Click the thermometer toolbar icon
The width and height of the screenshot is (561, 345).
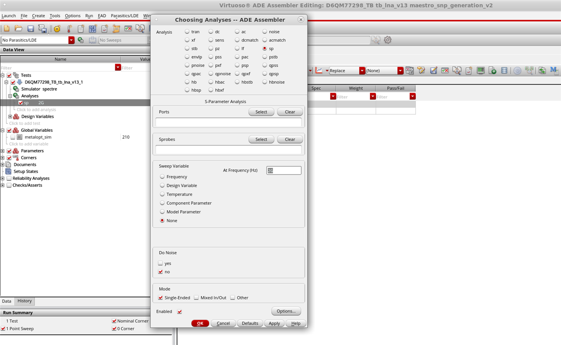69,29
